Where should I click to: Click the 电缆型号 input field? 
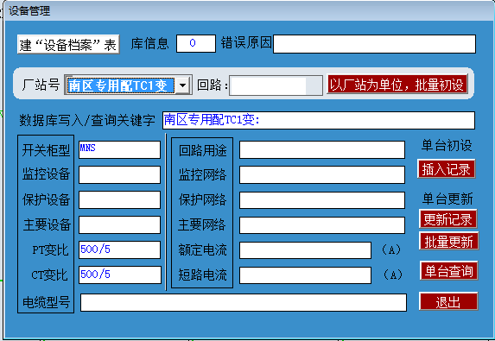[244, 302]
